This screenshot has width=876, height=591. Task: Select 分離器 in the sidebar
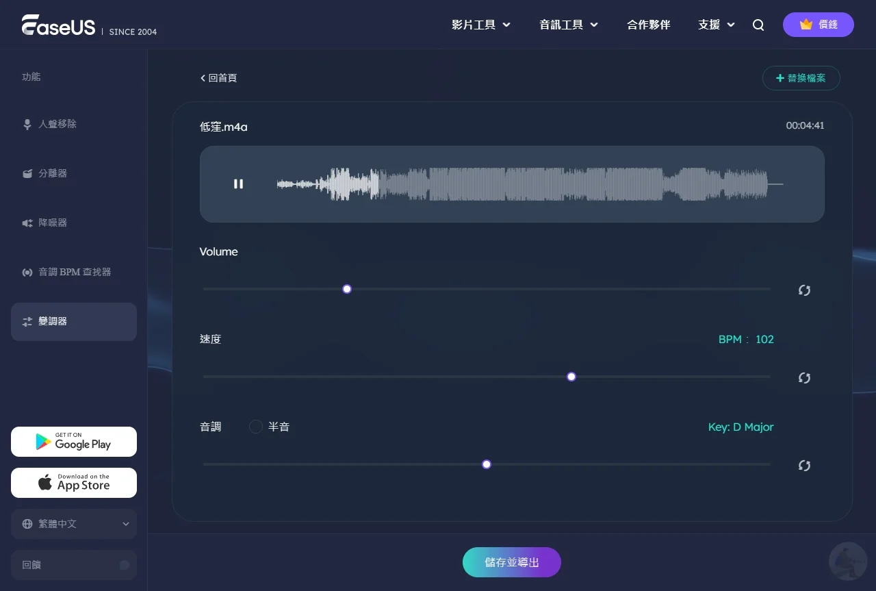(x=74, y=173)
